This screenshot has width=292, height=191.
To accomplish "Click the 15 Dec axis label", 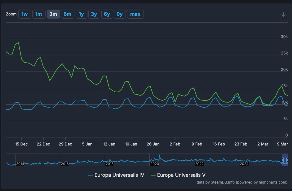I will [x=21, y=144].
